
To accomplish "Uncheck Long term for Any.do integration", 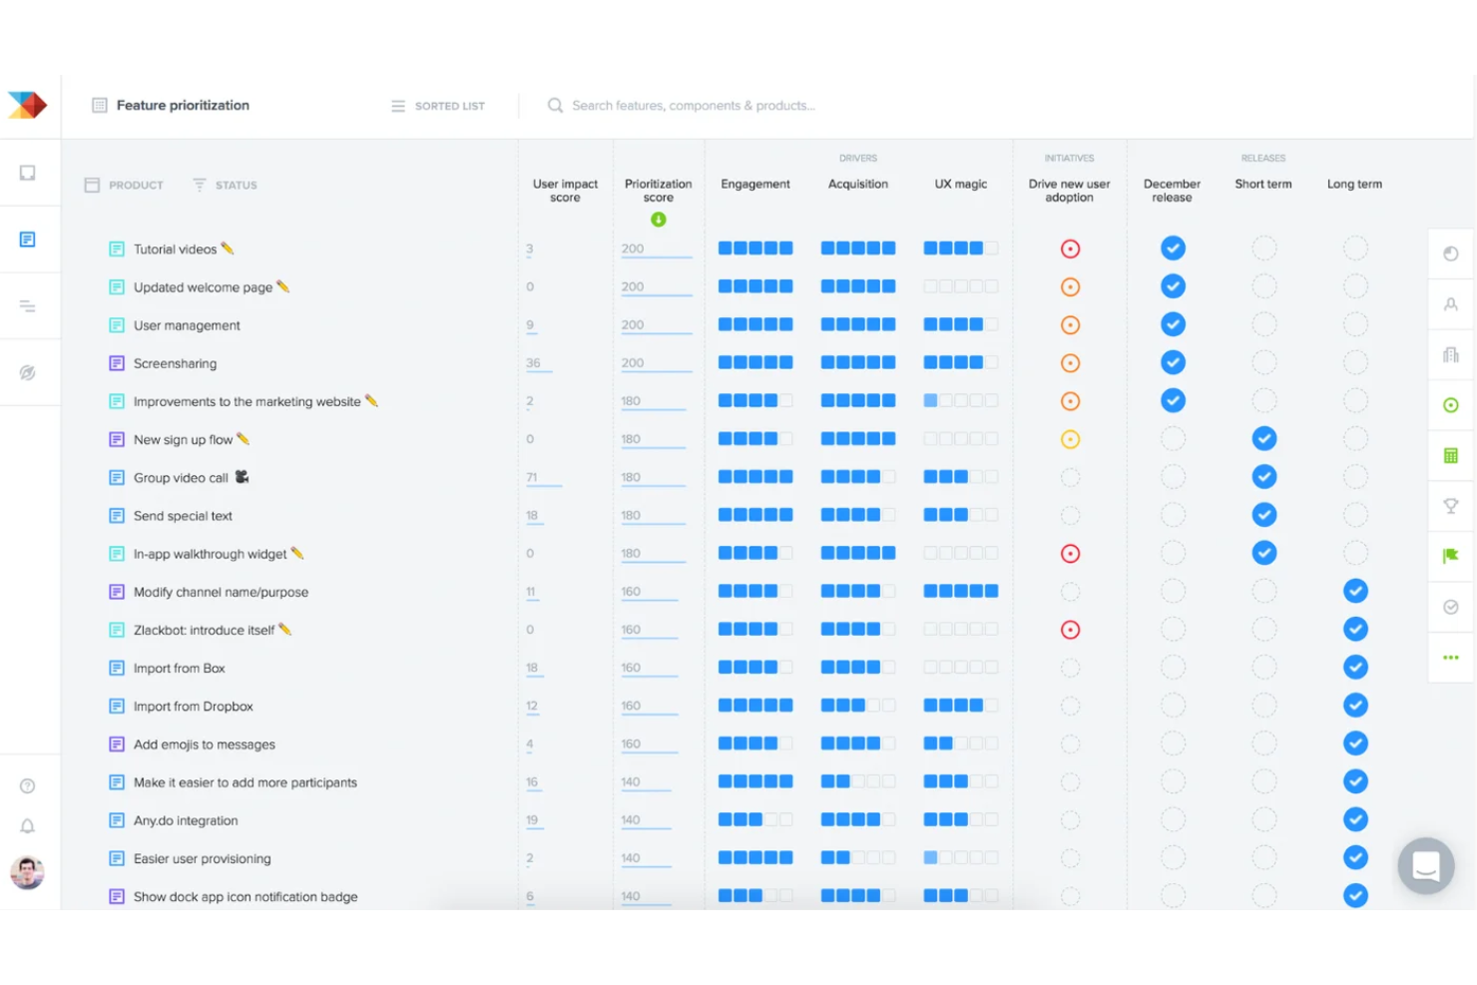I will [1355, 820].
